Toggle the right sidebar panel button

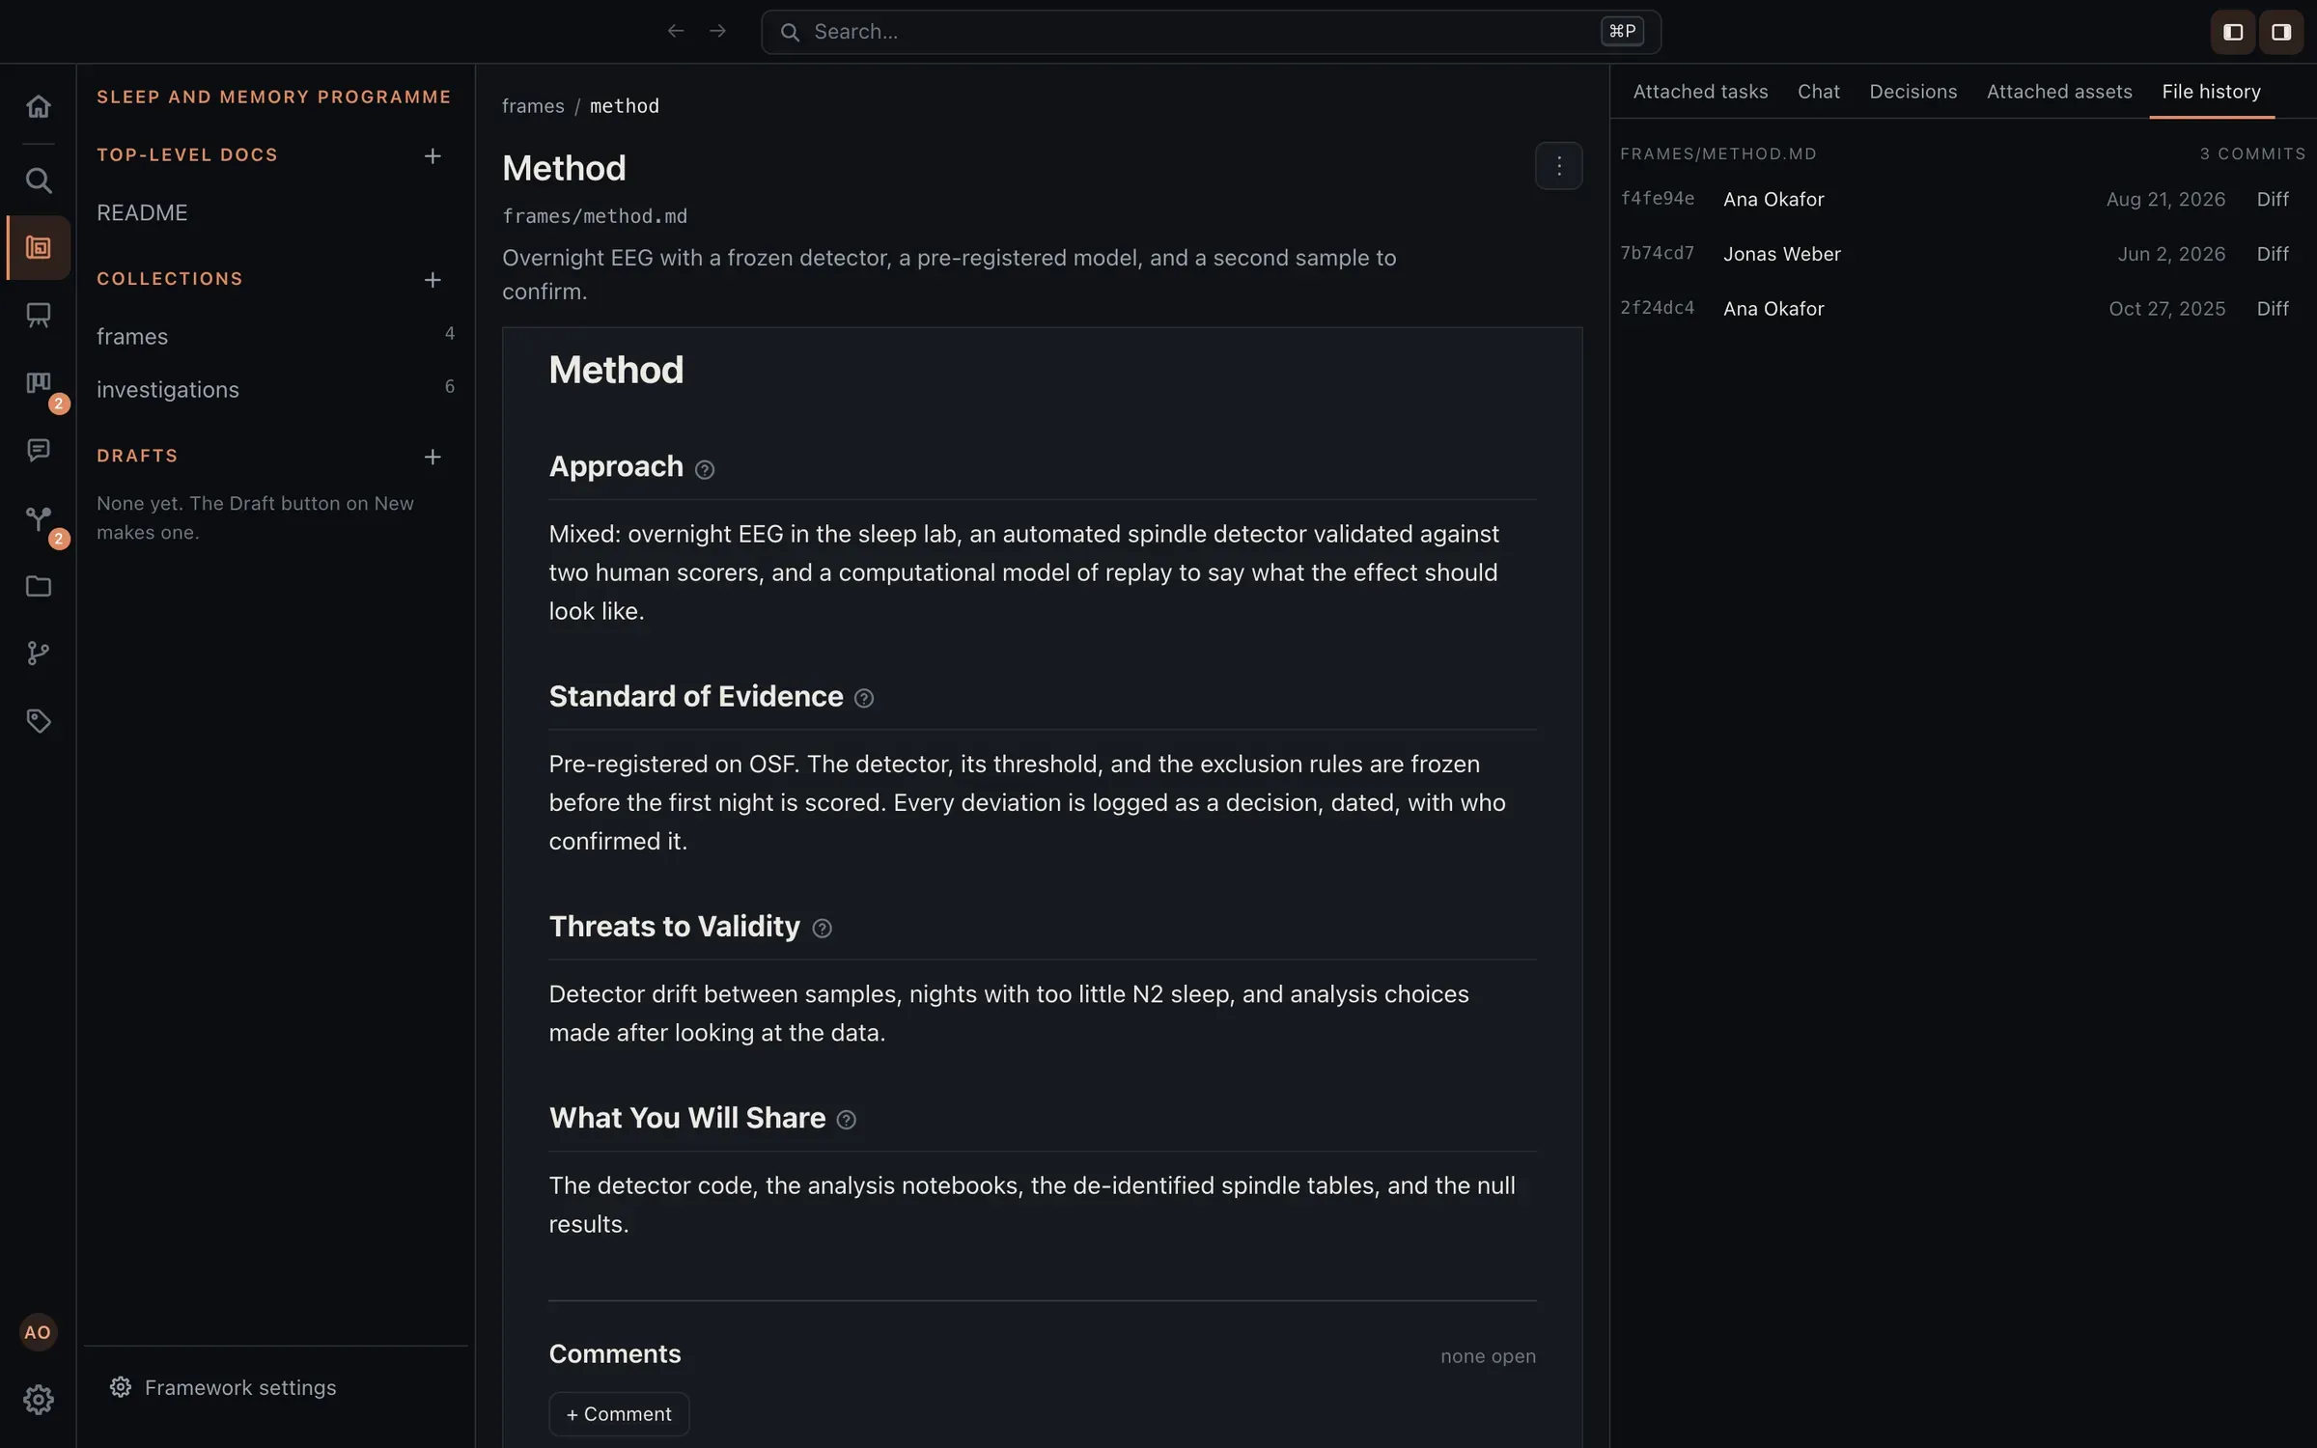point(2281,32)
